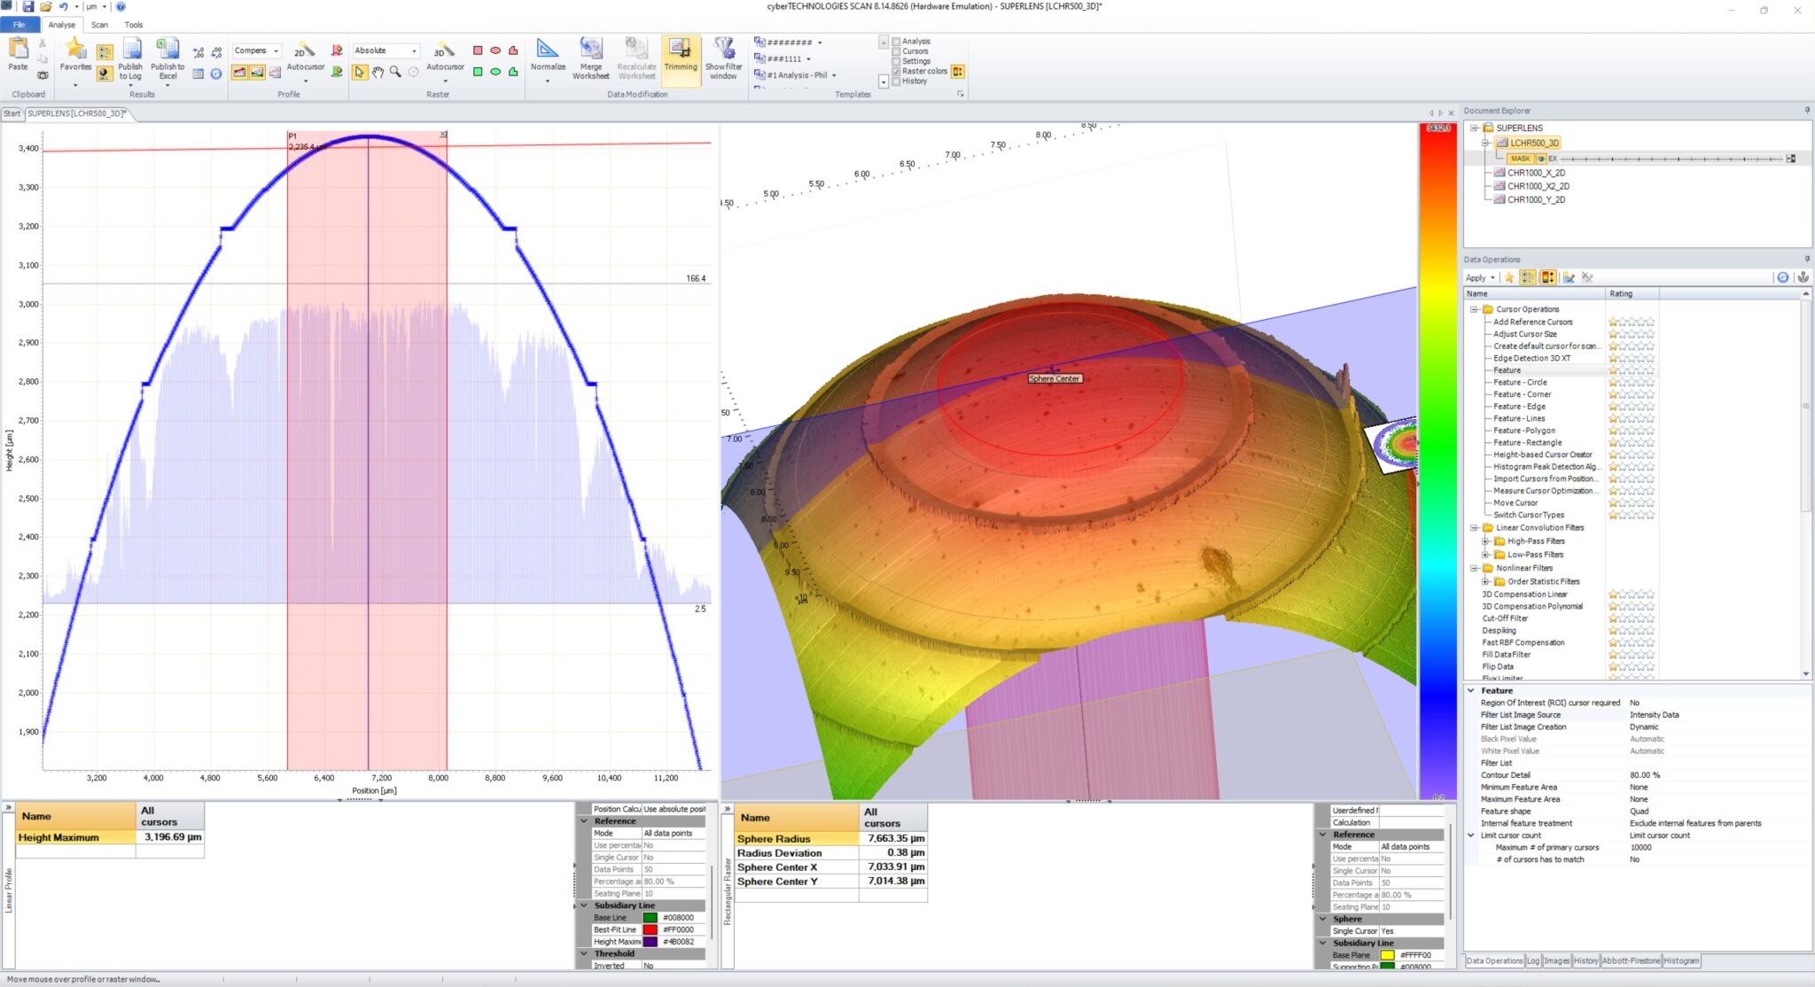The width and height of the screenshot is (1815, 987).
Task: Click the Favorites star icon
Action: pyautogui.click(x=75, y=50)
